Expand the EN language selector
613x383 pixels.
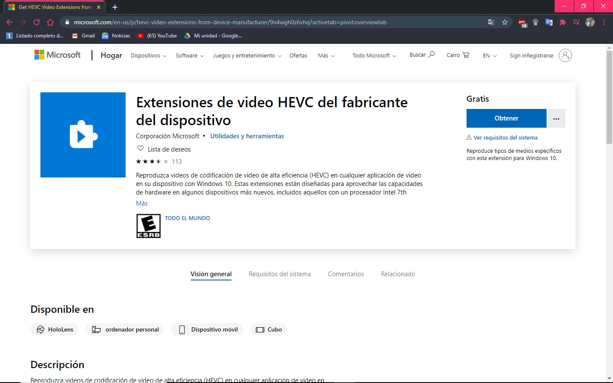(x=489, y=55)
